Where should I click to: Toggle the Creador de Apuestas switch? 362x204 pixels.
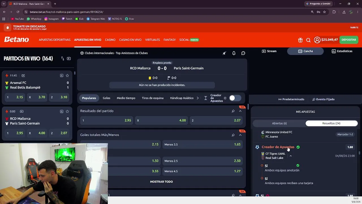(x=235, y=98)
